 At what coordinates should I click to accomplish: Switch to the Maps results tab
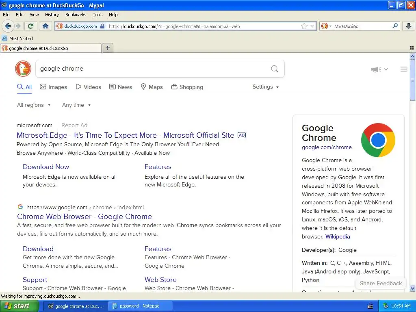pos(152,87)
